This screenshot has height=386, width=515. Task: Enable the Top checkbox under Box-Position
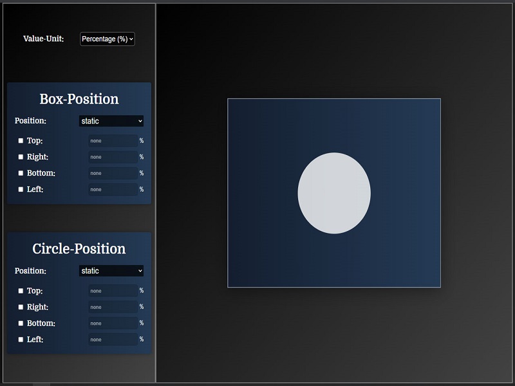pyautogui.click(x=20, y=140)
